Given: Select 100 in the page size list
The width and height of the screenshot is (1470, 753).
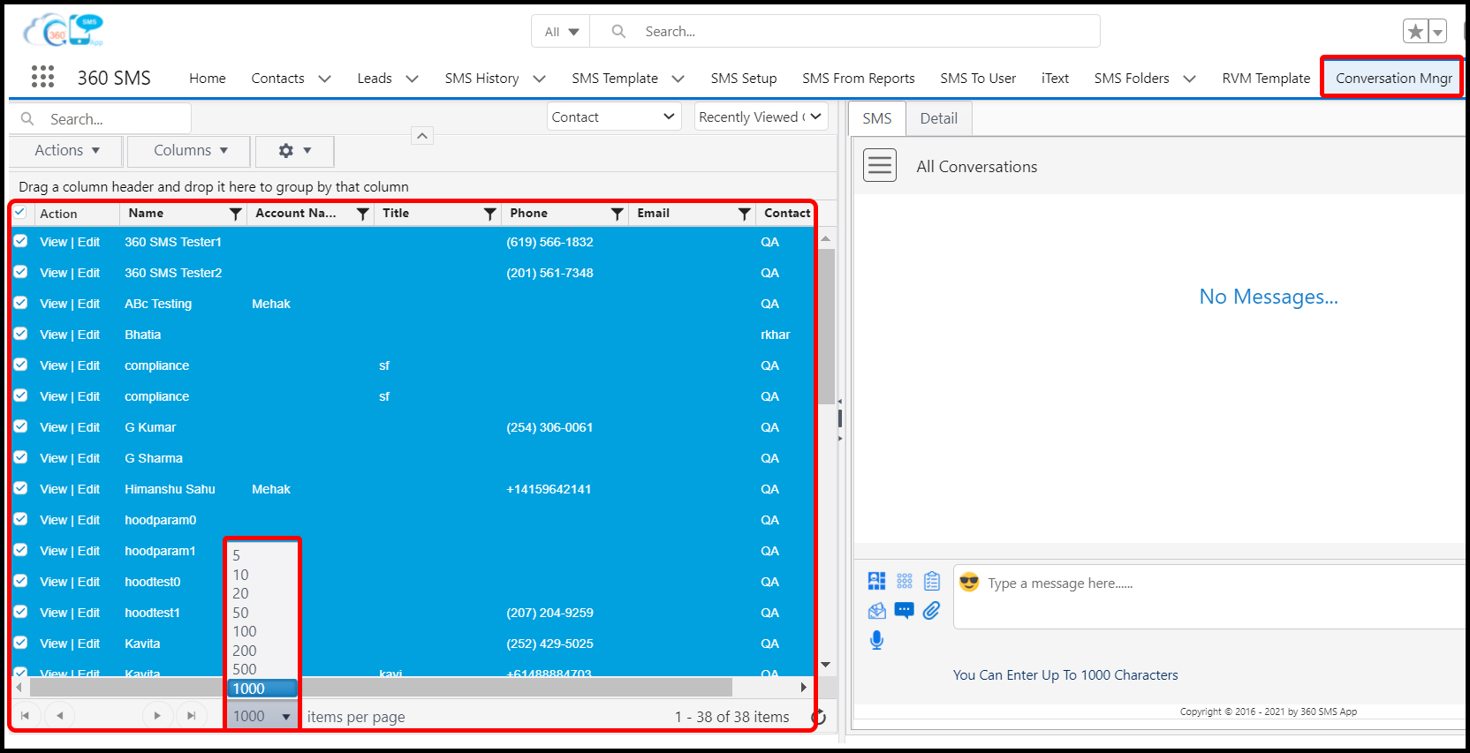Looking at the screenshot, I should (x=245, y=631).
